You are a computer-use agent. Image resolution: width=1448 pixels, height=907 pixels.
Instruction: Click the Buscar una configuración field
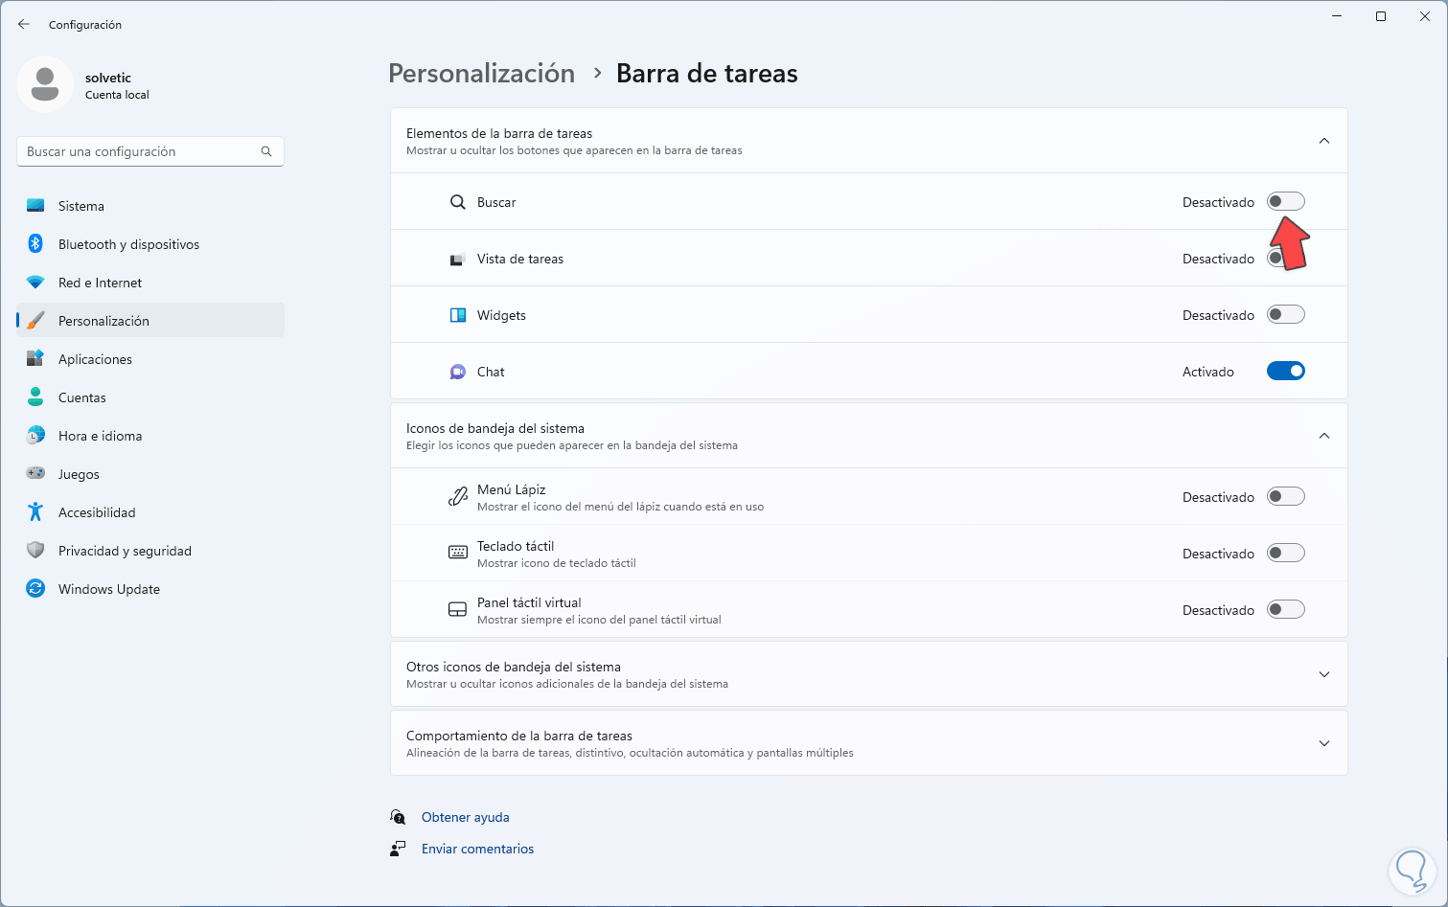(x=139, y=151)
